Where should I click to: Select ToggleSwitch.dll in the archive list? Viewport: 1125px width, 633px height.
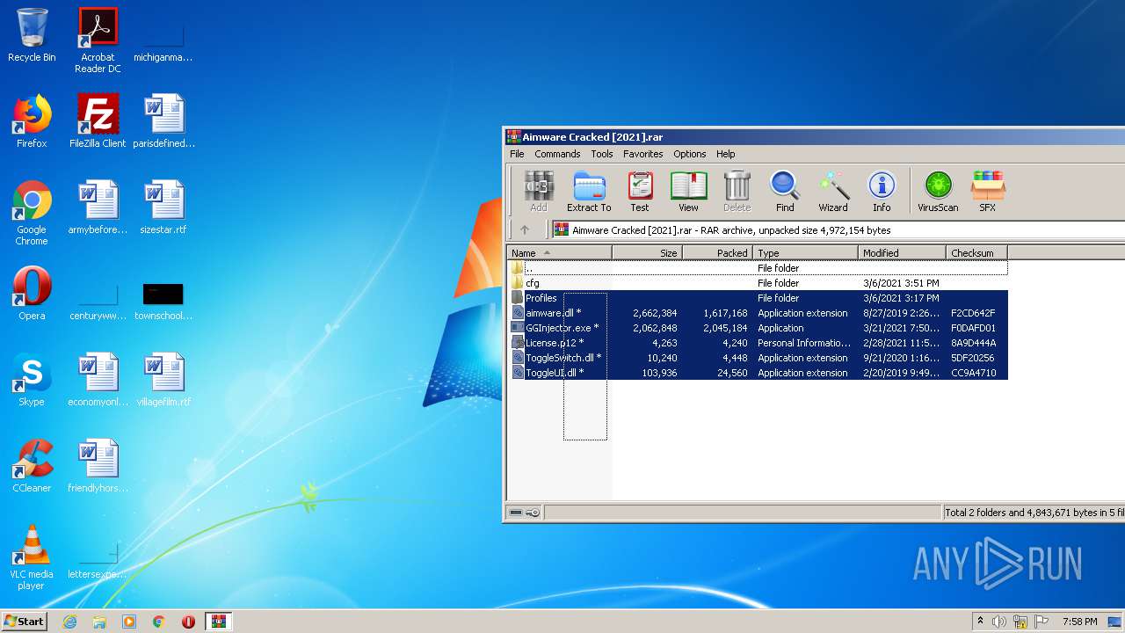click(758, 358)
